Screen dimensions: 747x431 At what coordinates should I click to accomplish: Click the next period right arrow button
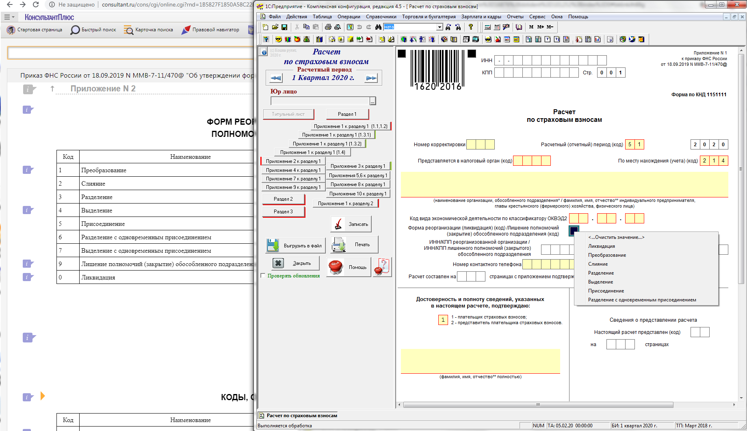coord(371,78)
